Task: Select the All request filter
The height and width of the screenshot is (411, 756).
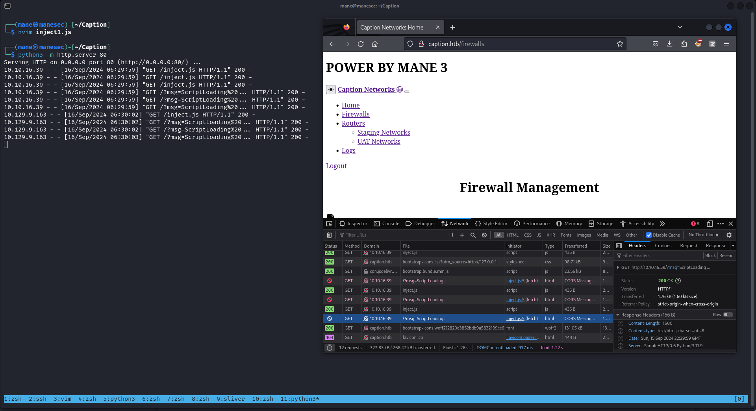Action: [499, 235]
